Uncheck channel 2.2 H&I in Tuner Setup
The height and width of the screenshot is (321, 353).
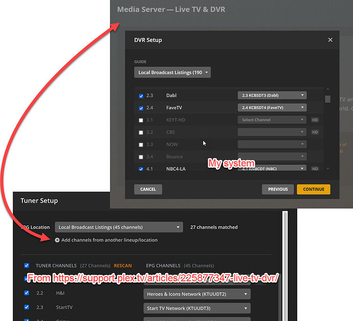(x=27, y=293)
